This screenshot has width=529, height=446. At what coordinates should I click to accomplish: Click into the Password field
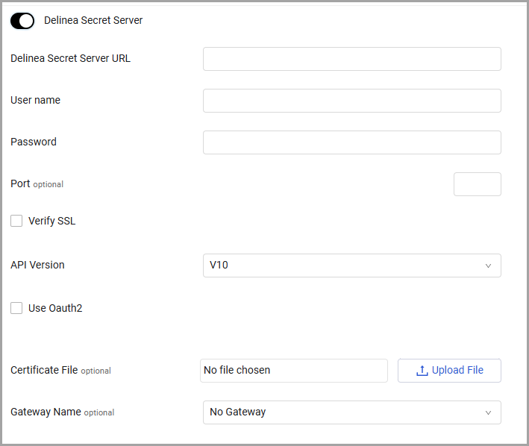(352, 142)
